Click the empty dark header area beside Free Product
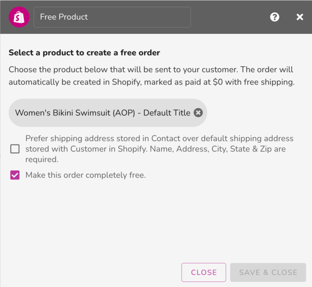This screenshot has height=287, width=312. 229,17
